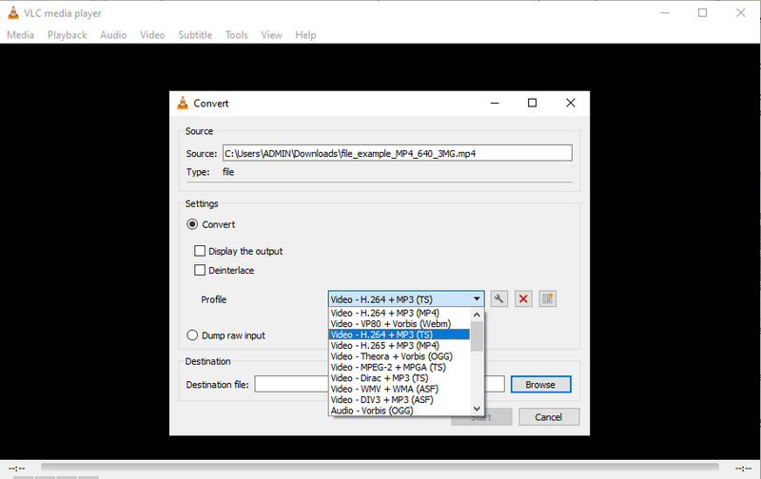
Task: Choose Video - DIV3 + MP3 (ASF) profile
Action: [399, 400]
